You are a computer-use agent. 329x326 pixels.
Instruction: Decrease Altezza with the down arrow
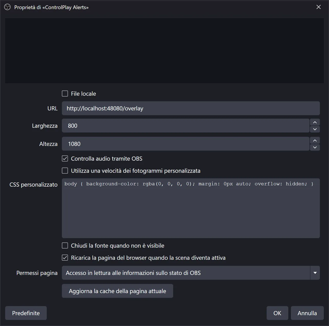pos(315,147)
